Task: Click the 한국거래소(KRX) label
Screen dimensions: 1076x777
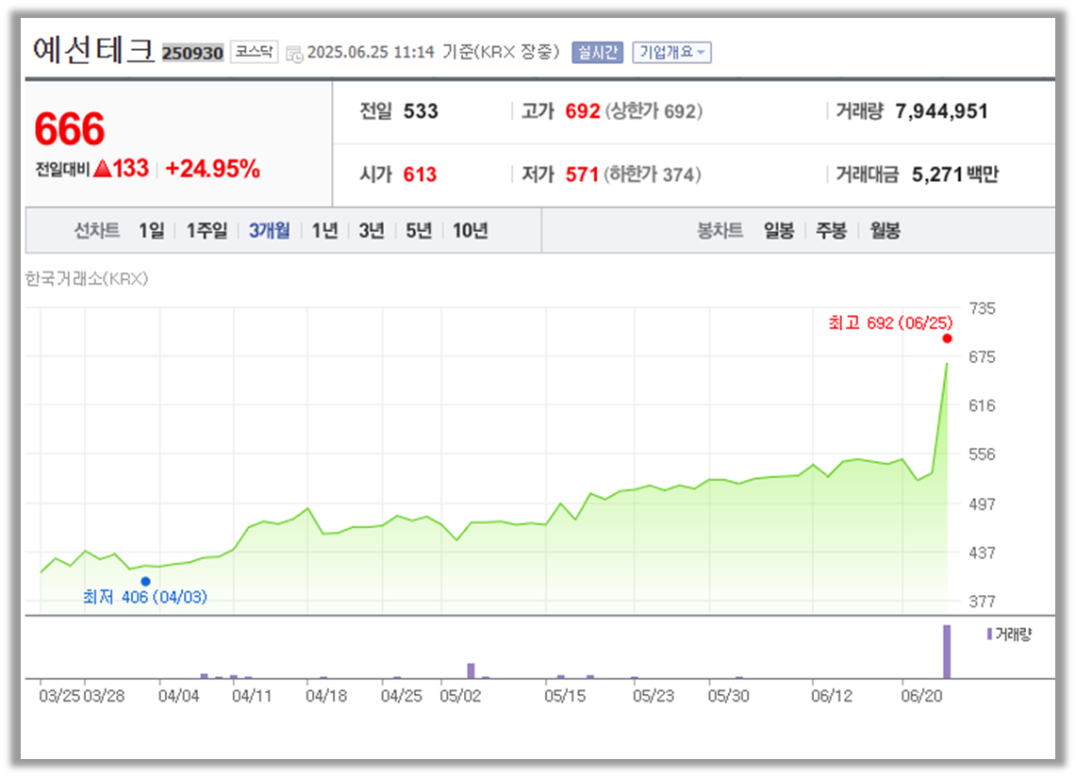Action: (87, 279)
